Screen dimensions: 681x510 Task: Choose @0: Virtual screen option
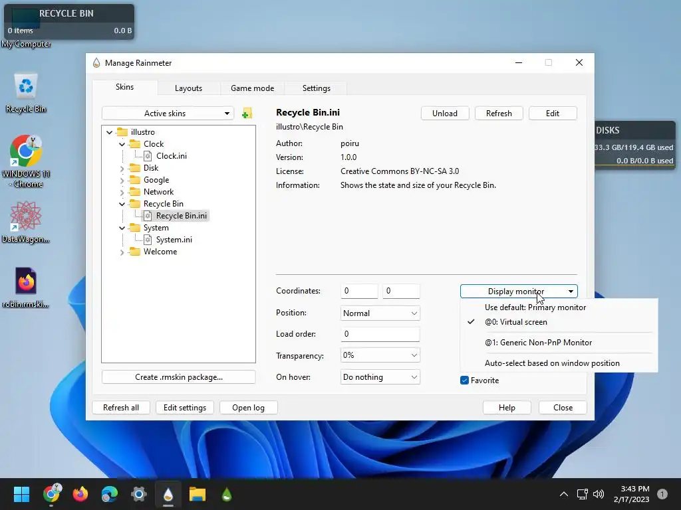559,322
